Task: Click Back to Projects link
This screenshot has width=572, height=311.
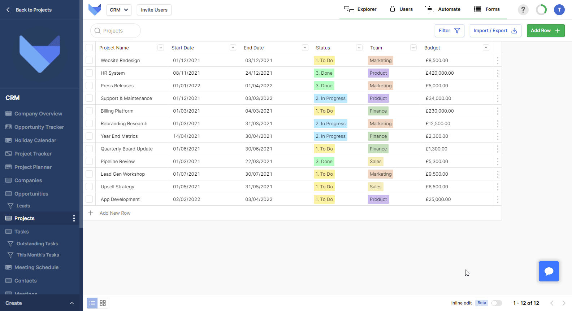Action: [29, 10]
